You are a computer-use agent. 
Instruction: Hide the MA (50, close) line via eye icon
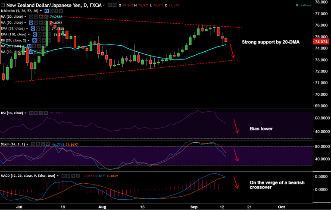pos(31,22)
